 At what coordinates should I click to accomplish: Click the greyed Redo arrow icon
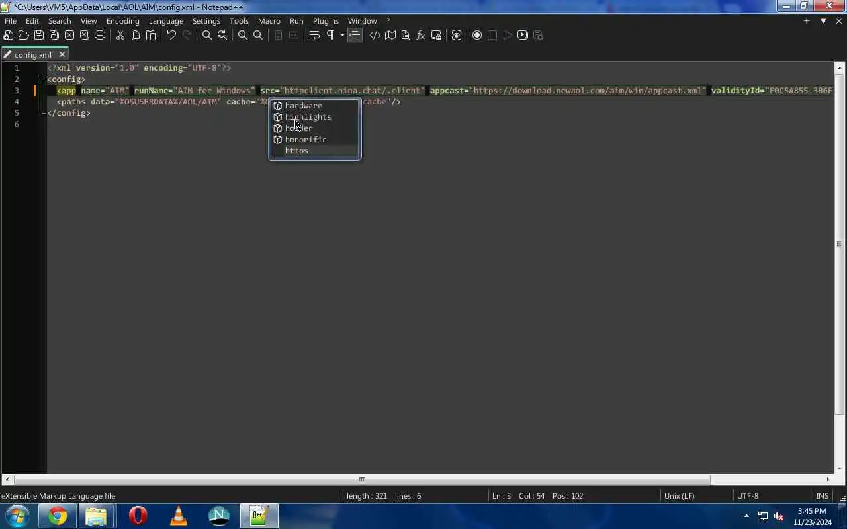point(187,35)
